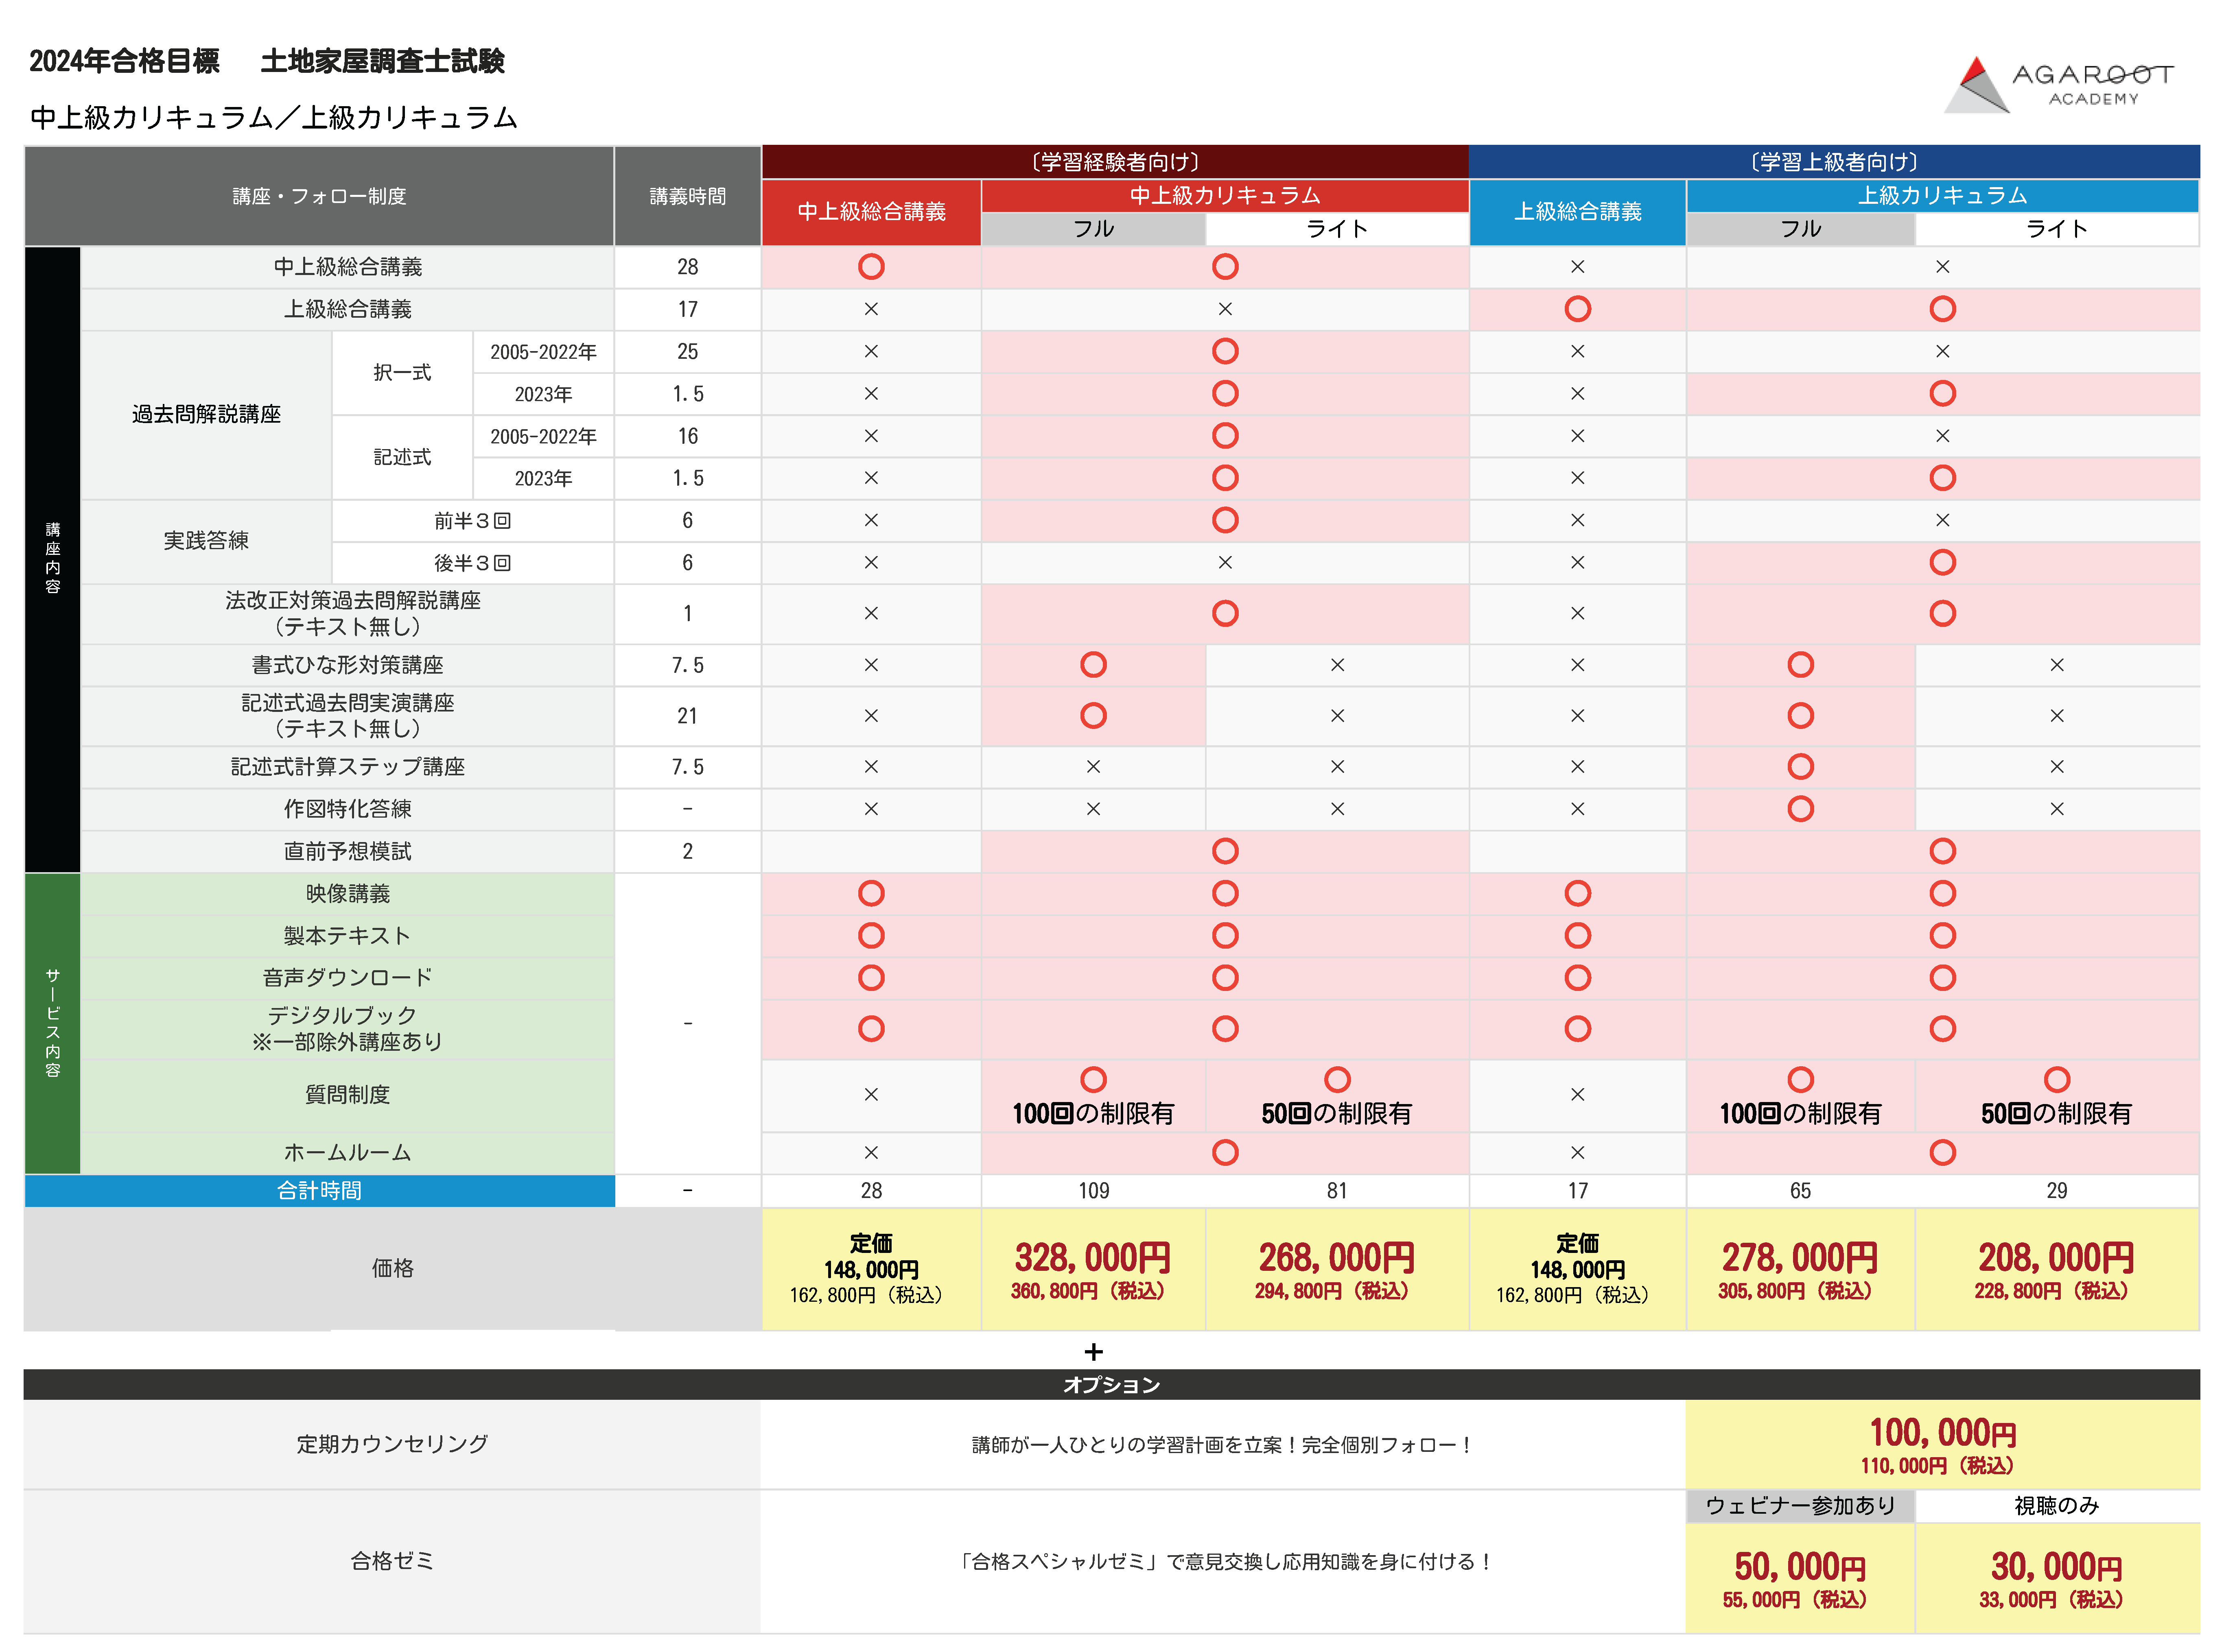Click the plus sign above オプション
This screenshot has height=1652, width=2224.
pos(1093,1352)
